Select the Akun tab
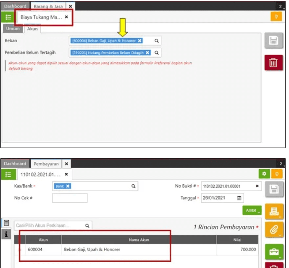Image resolution: width=289 pixels, height=268 pixels. pos(32,29)
